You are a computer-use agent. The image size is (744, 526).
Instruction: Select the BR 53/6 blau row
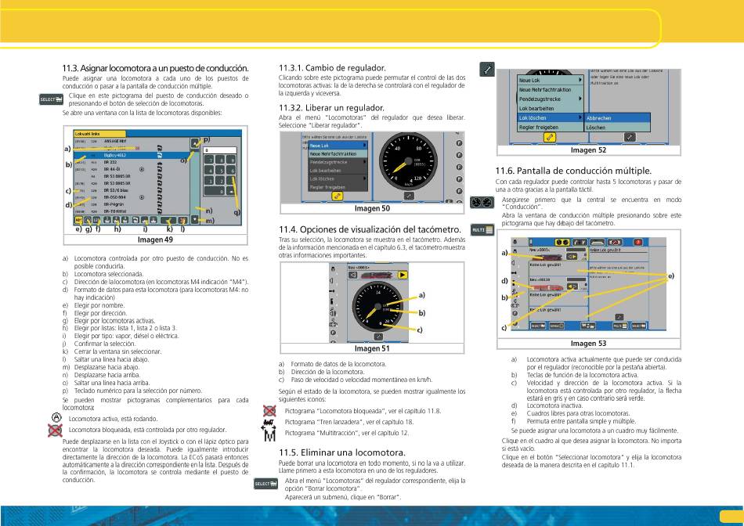pyautogui.click(x=132, y=191)
